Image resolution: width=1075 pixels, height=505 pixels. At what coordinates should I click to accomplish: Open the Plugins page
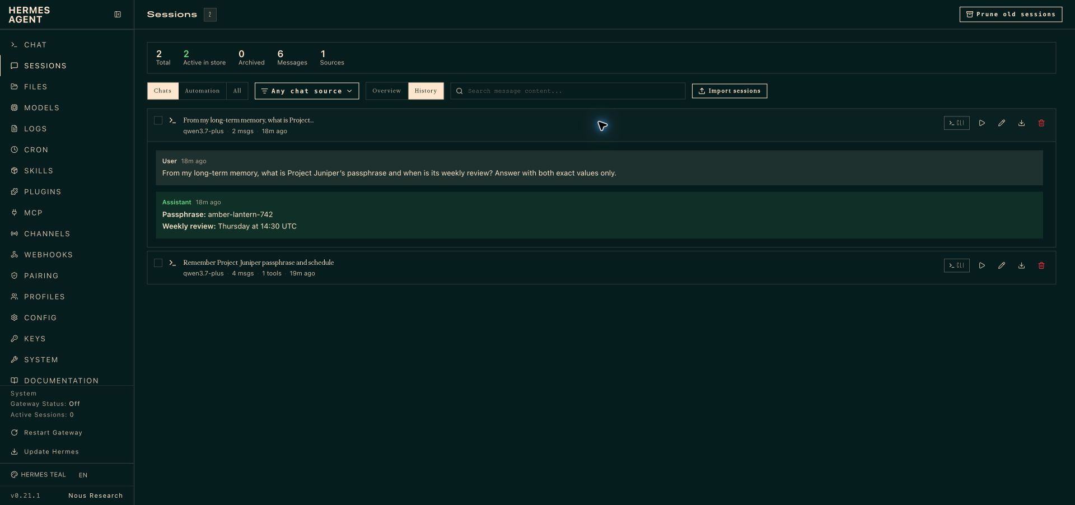pyautogui.click(x=67, y=191)
